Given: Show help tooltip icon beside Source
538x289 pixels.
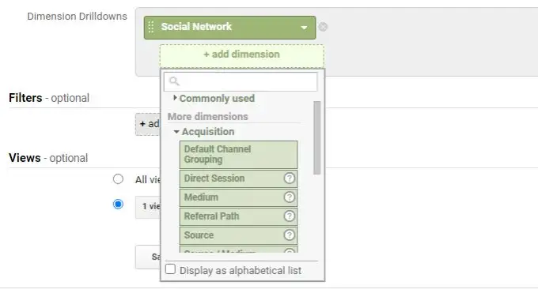Looking at the screenshot, I should tap(290, 235).
